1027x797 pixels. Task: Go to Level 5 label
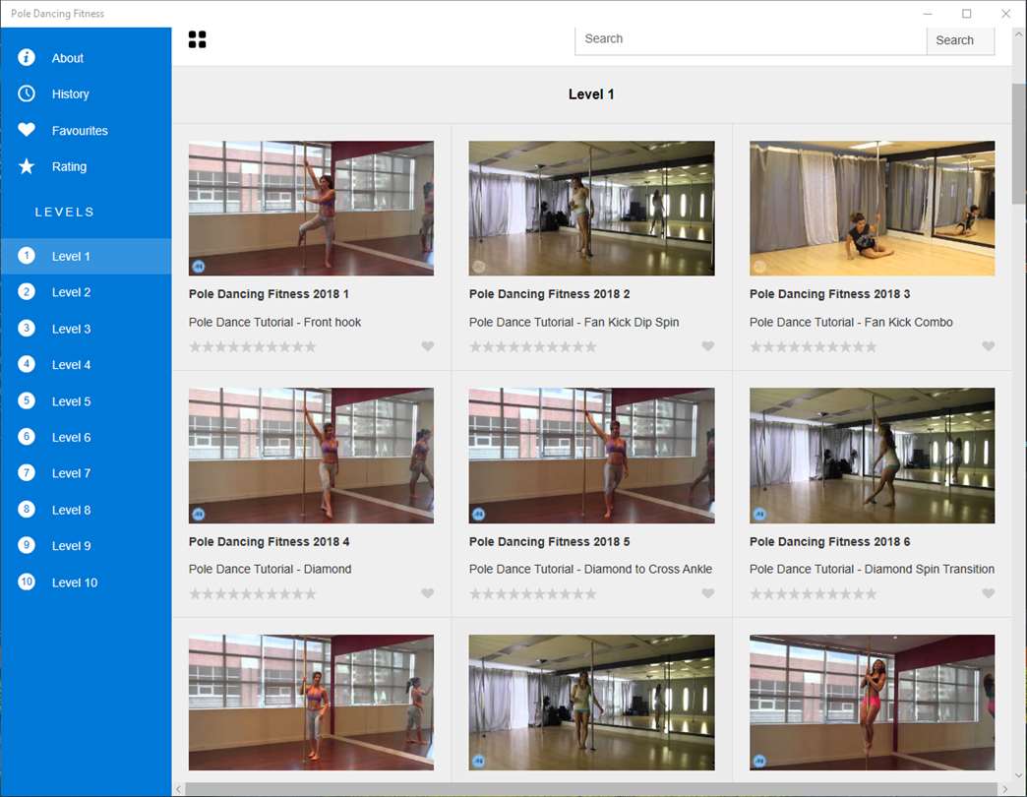(x=72, y=401)
